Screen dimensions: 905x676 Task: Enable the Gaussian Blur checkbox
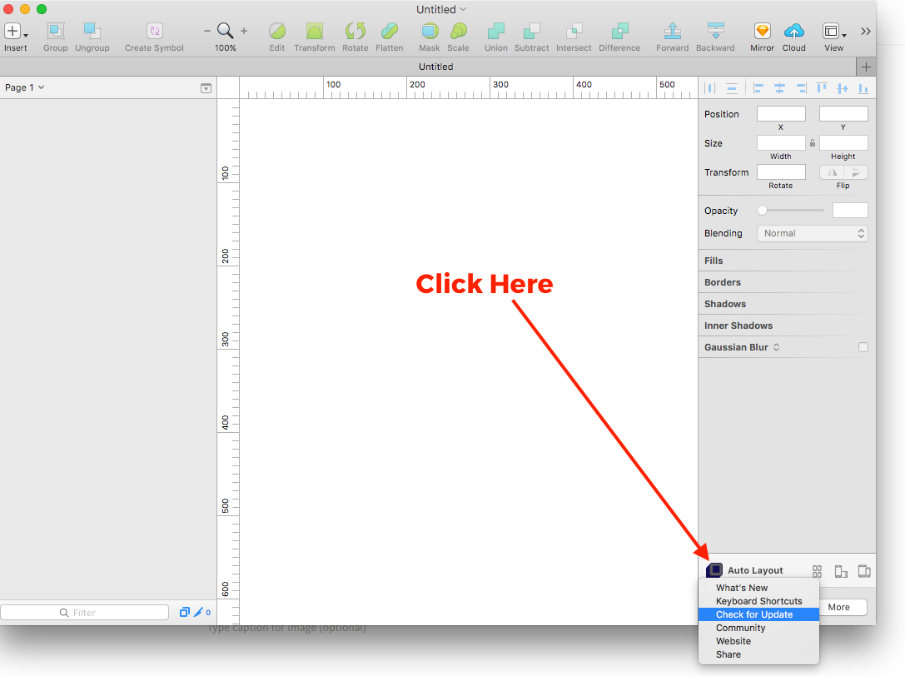pyautogui.click(x=863, y=347)
